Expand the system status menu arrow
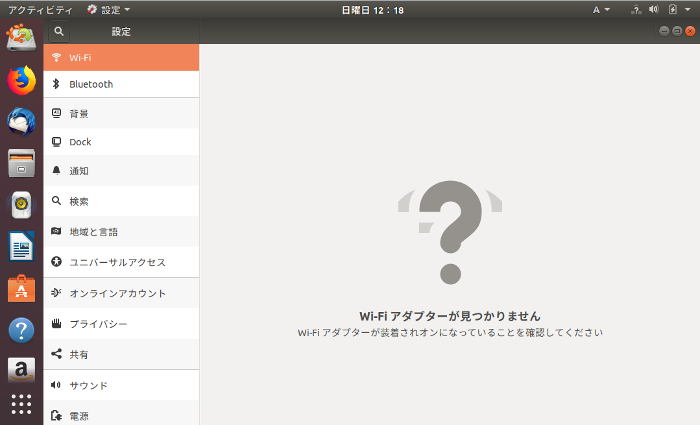Screen dimensions: 700x425 click(688, 10)
